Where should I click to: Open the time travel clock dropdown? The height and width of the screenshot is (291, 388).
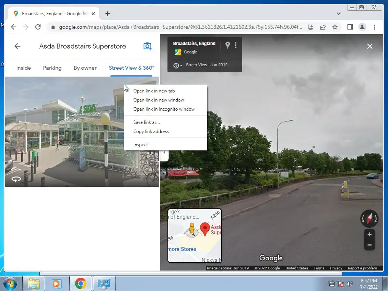coord(178,65)
